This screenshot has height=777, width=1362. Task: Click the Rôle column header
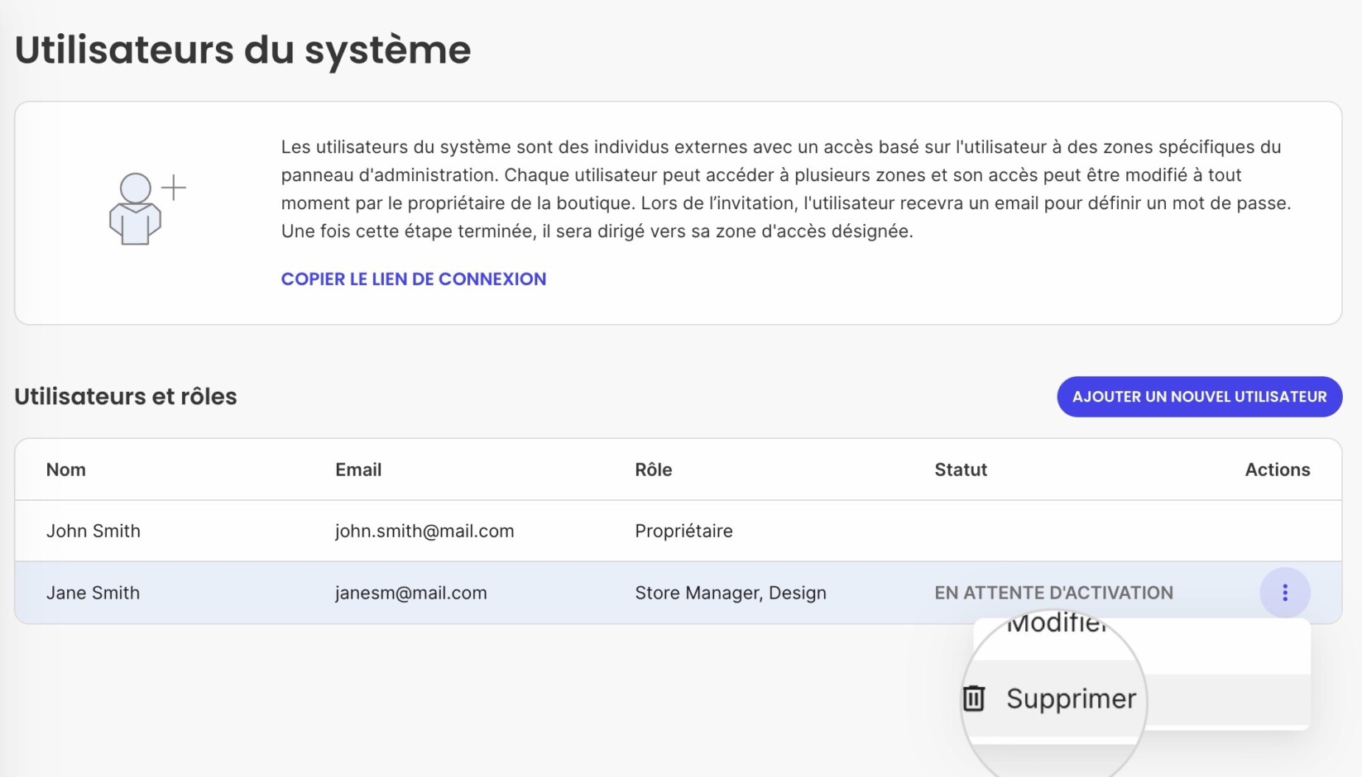pos(653,470)
